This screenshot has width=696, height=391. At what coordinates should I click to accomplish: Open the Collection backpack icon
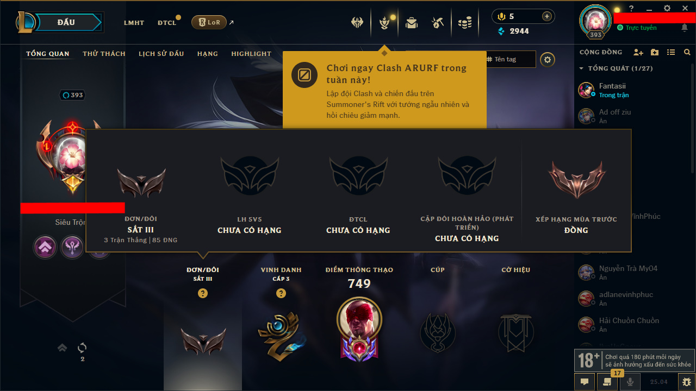point(412,22)
